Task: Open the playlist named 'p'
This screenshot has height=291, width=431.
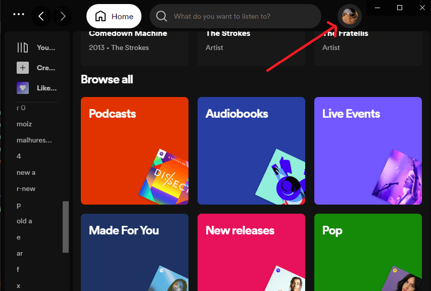Action: (19, 205)
